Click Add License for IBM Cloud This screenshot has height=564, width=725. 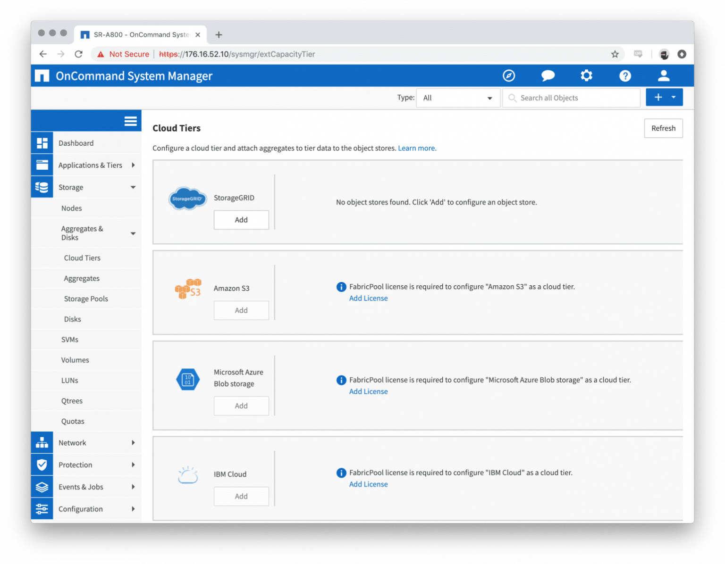pyautogui.click(x=368, y=484)
